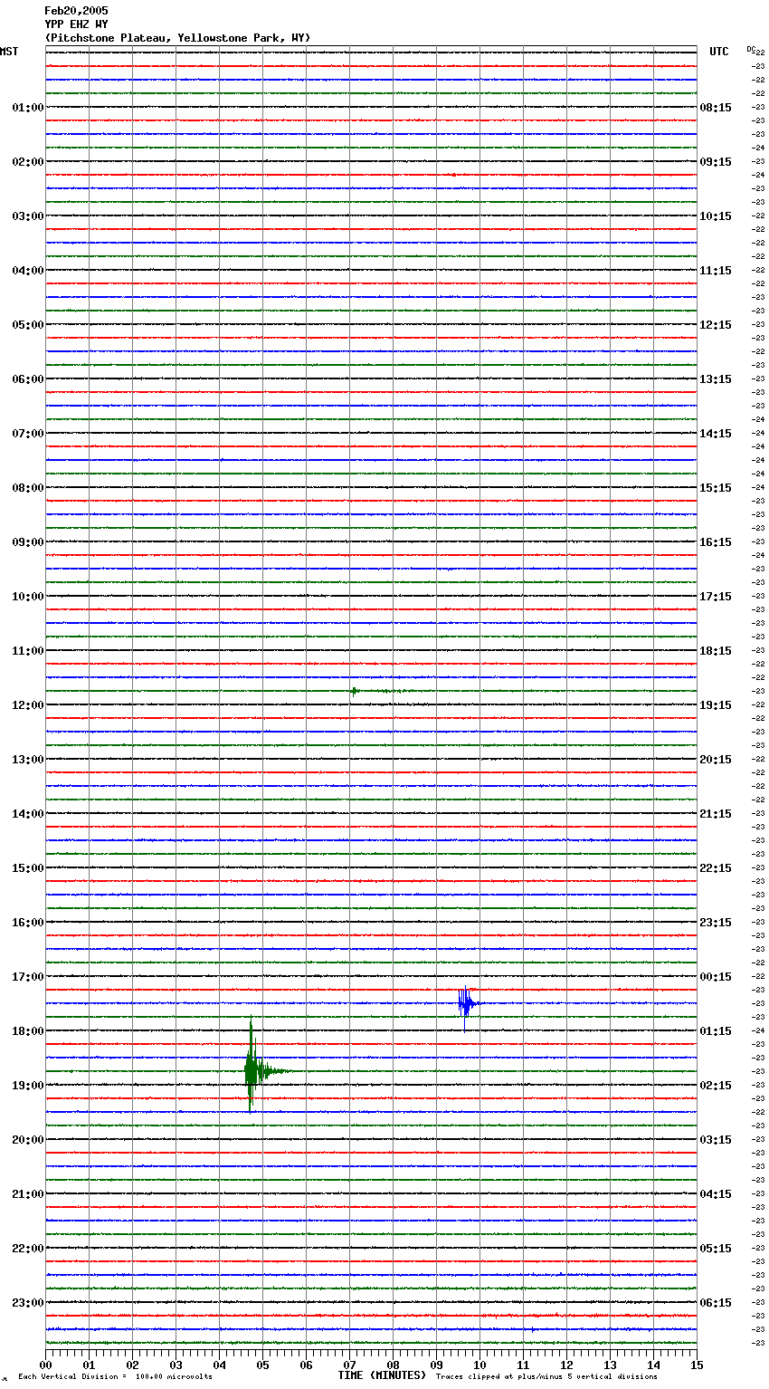Click the 13:15 UTC time label

point(716,378)
